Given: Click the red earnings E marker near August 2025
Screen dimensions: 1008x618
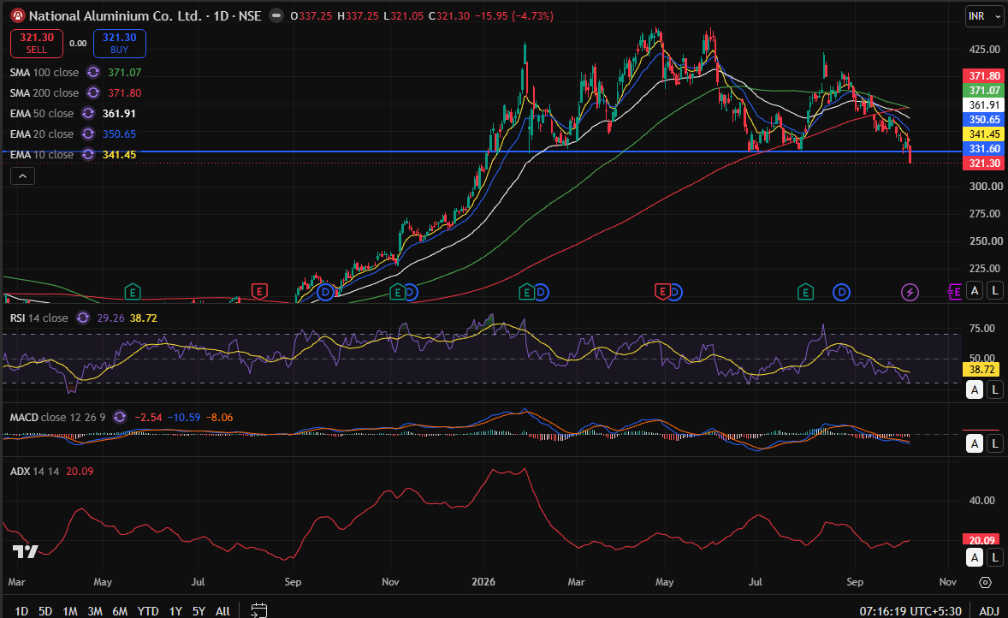Looking at the screenshot, I should [x=259, y=292].
